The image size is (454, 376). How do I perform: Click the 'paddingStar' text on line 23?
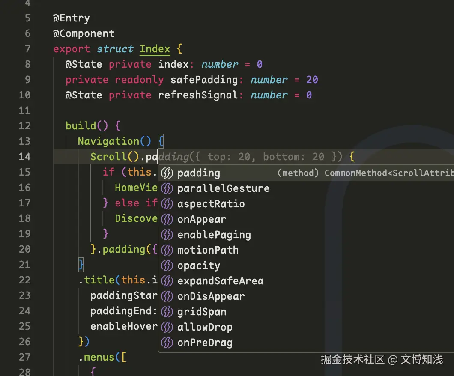coord(124,295)
